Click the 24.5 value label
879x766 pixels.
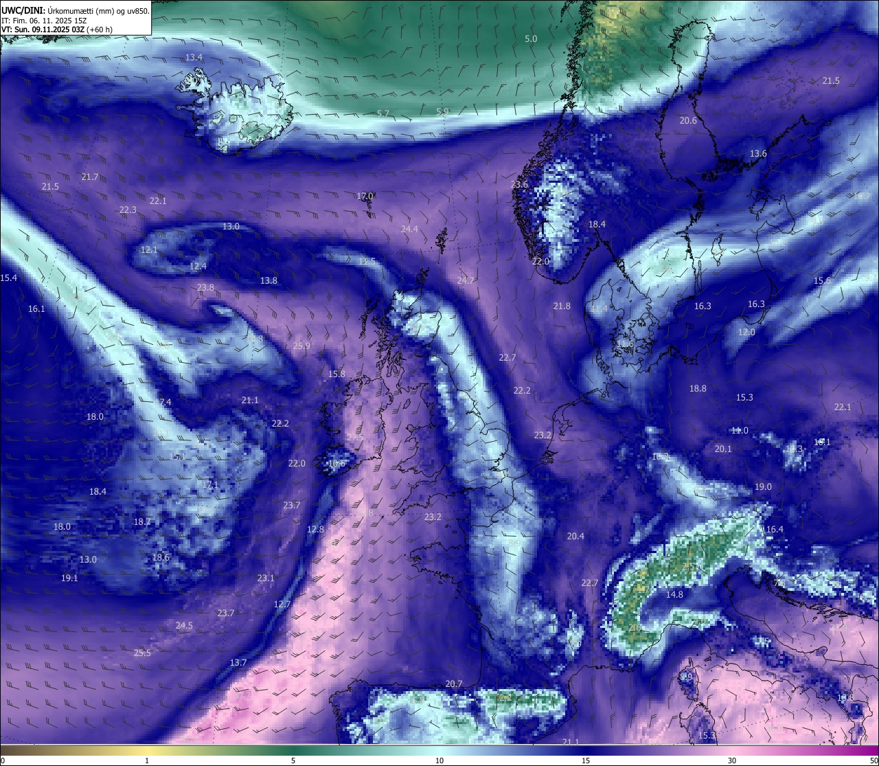click(184, 625)
